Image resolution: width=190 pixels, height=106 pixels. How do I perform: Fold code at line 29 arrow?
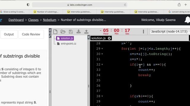(x=102, y=49)
